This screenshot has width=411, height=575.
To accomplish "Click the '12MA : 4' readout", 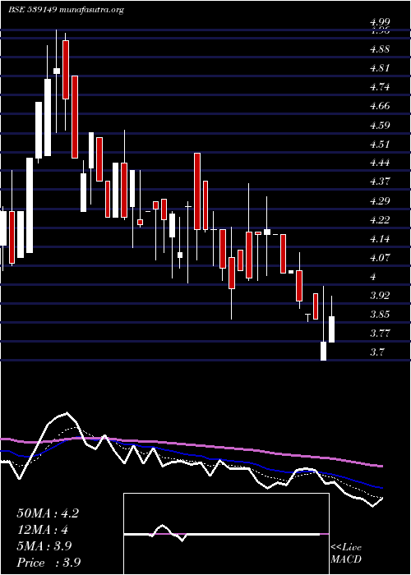I will point(43,530).
